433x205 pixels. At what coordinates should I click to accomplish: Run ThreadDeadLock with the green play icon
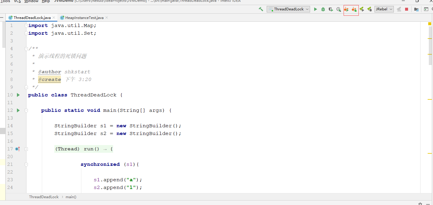pyautogui.click(x=315, y=9)
